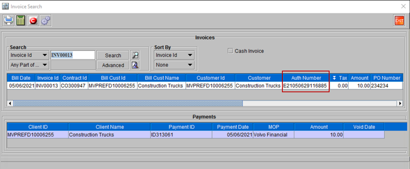This screenshot has height=169, width=410.
Task: Select Construction Trucks under Customer column
Action: point(259,86)
